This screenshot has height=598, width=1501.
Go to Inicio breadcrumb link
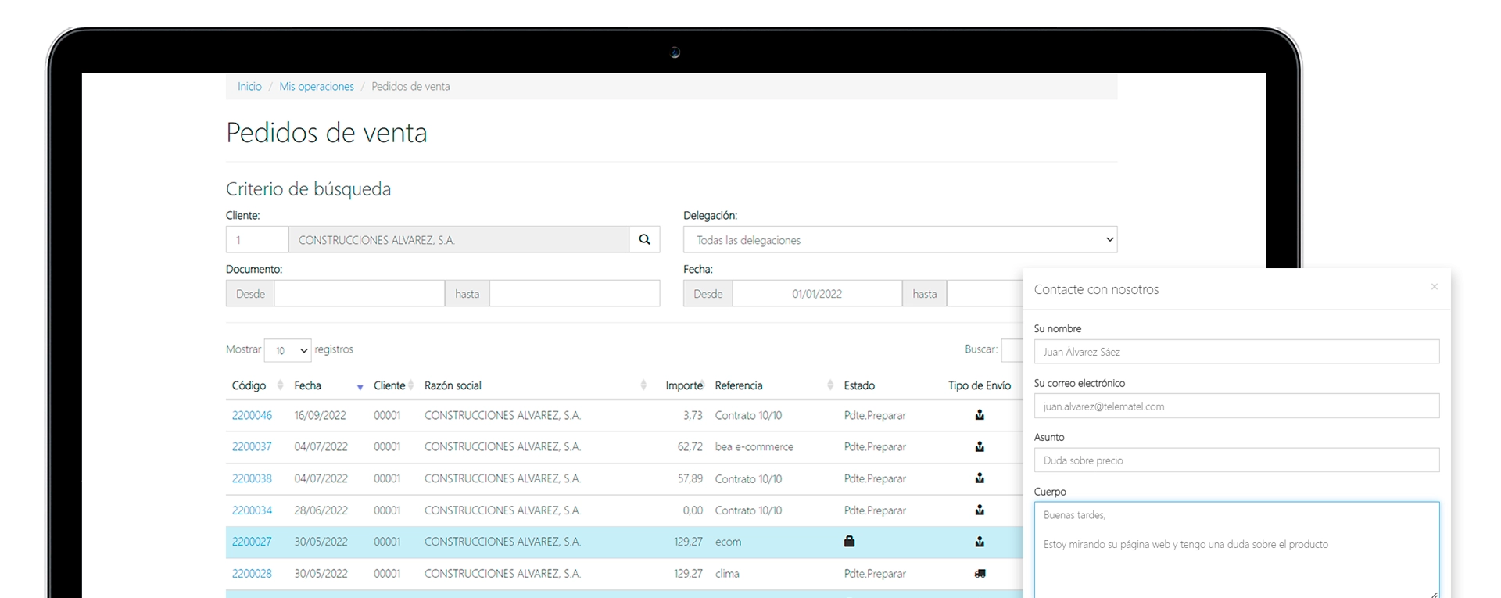249,87
